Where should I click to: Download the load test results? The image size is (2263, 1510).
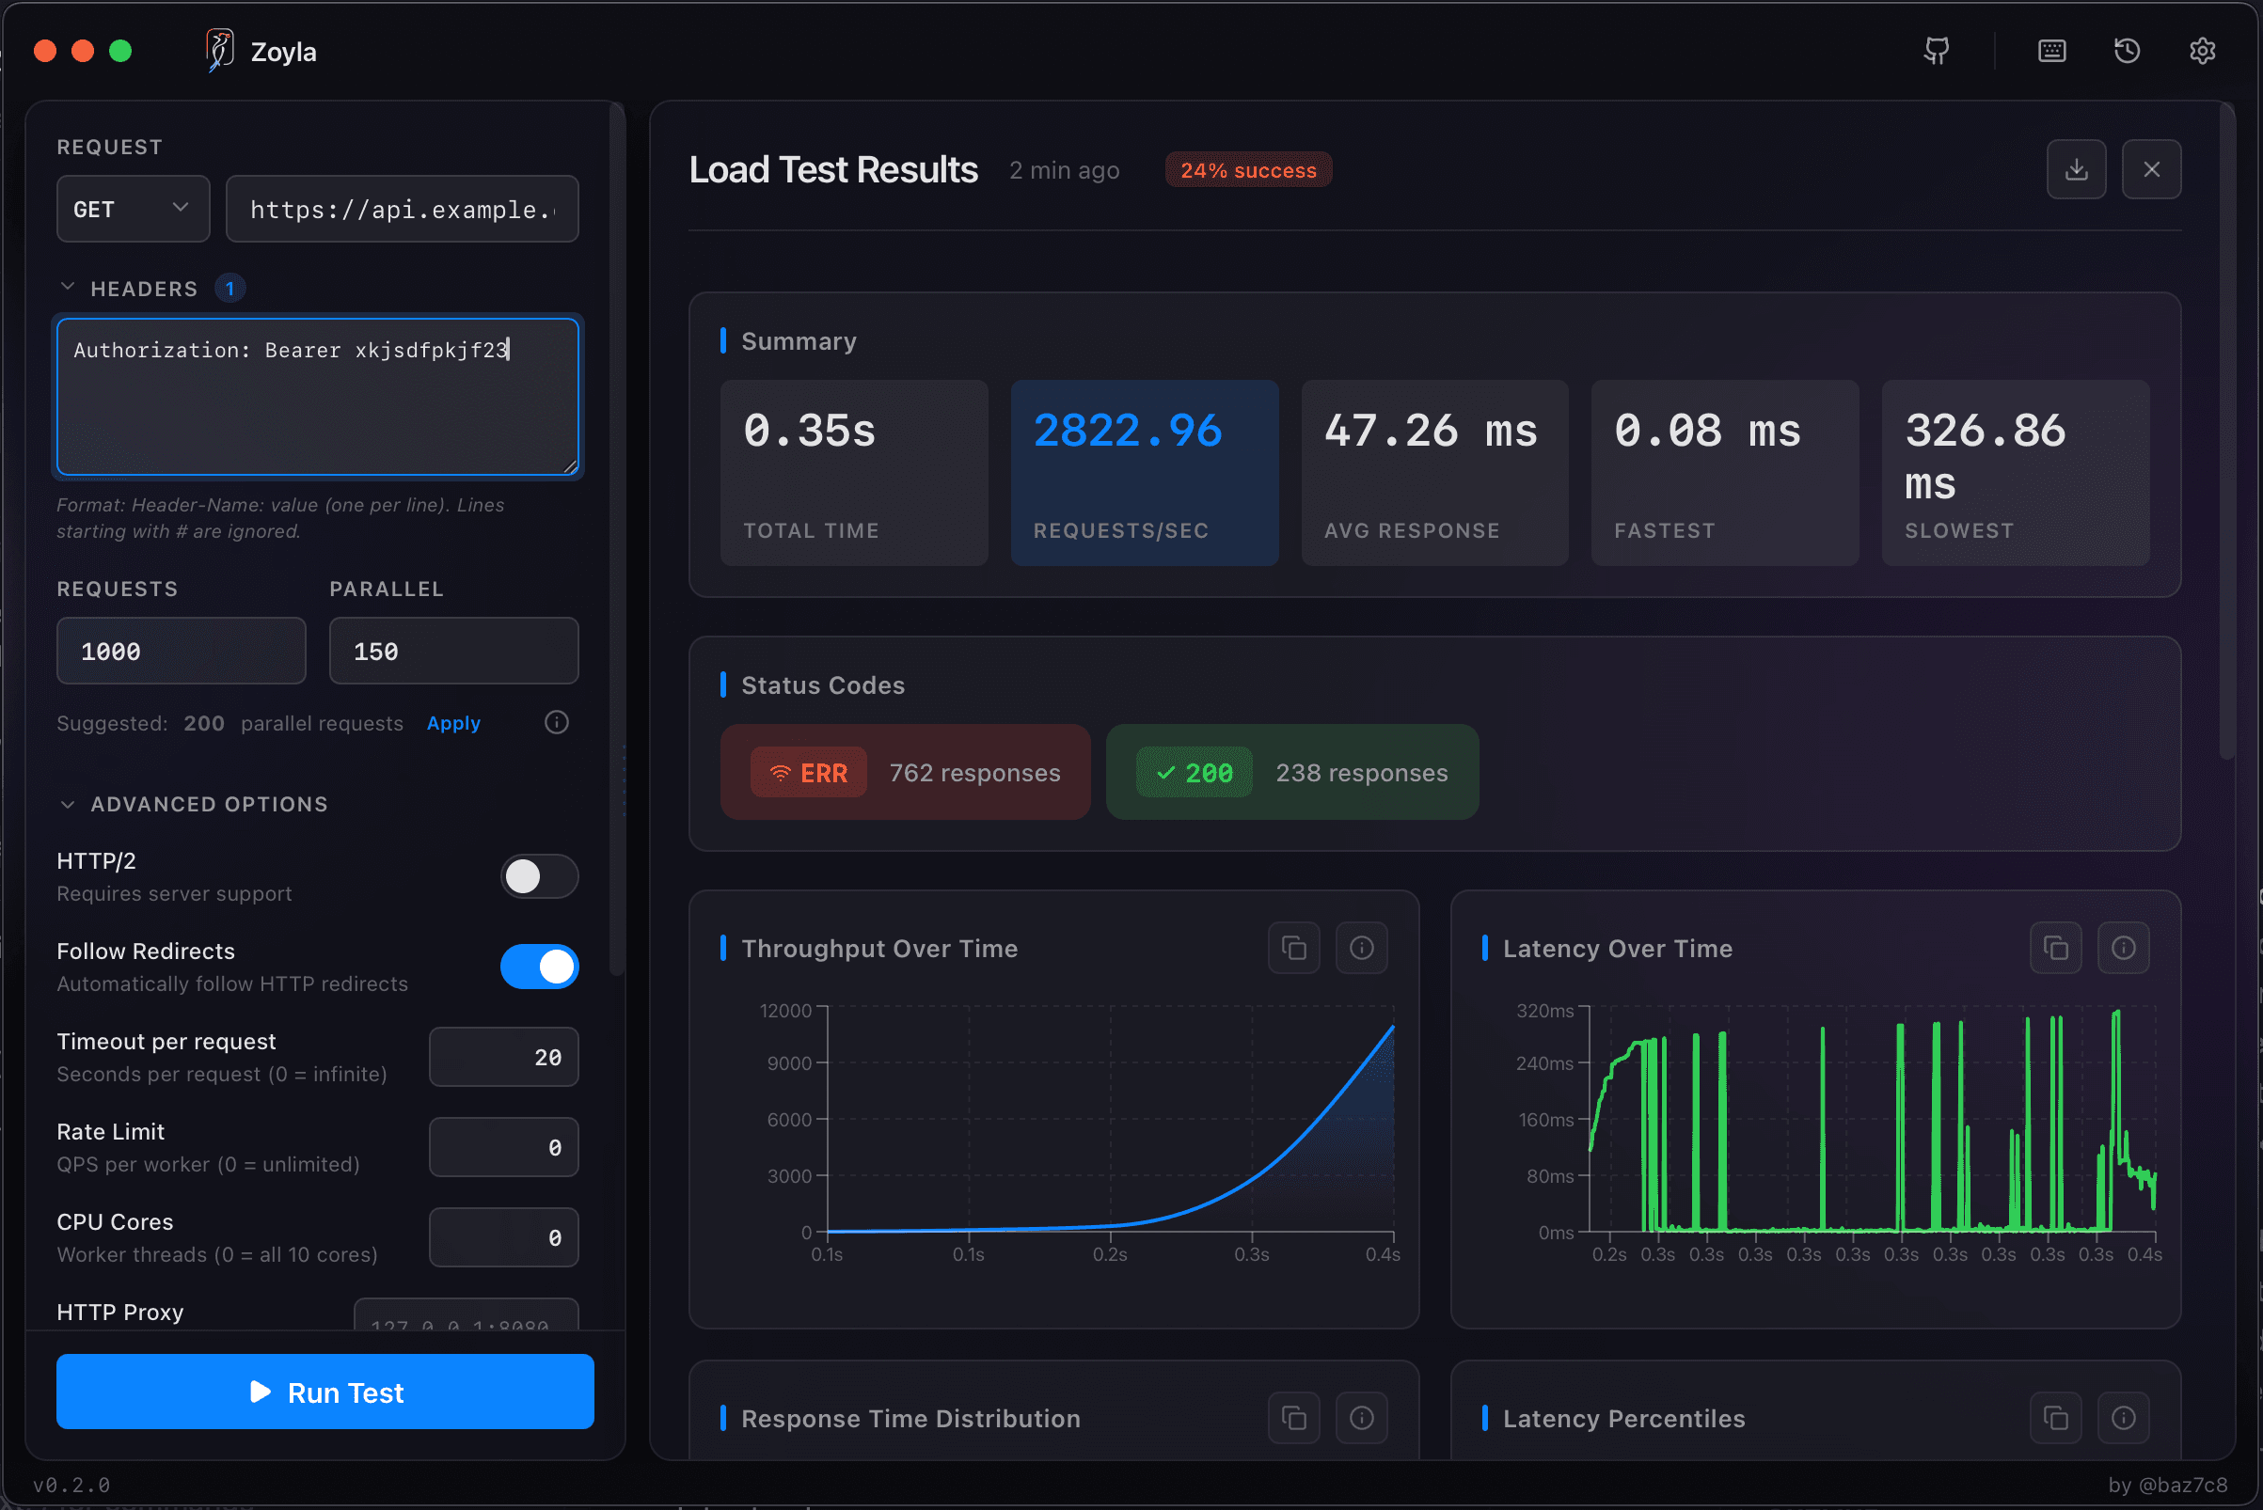pyautogui.click(x=2077, y=168)
